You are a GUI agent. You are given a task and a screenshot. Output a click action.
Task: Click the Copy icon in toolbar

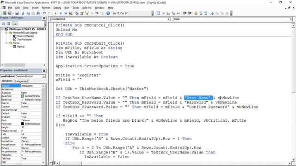(x=28, y=13)
